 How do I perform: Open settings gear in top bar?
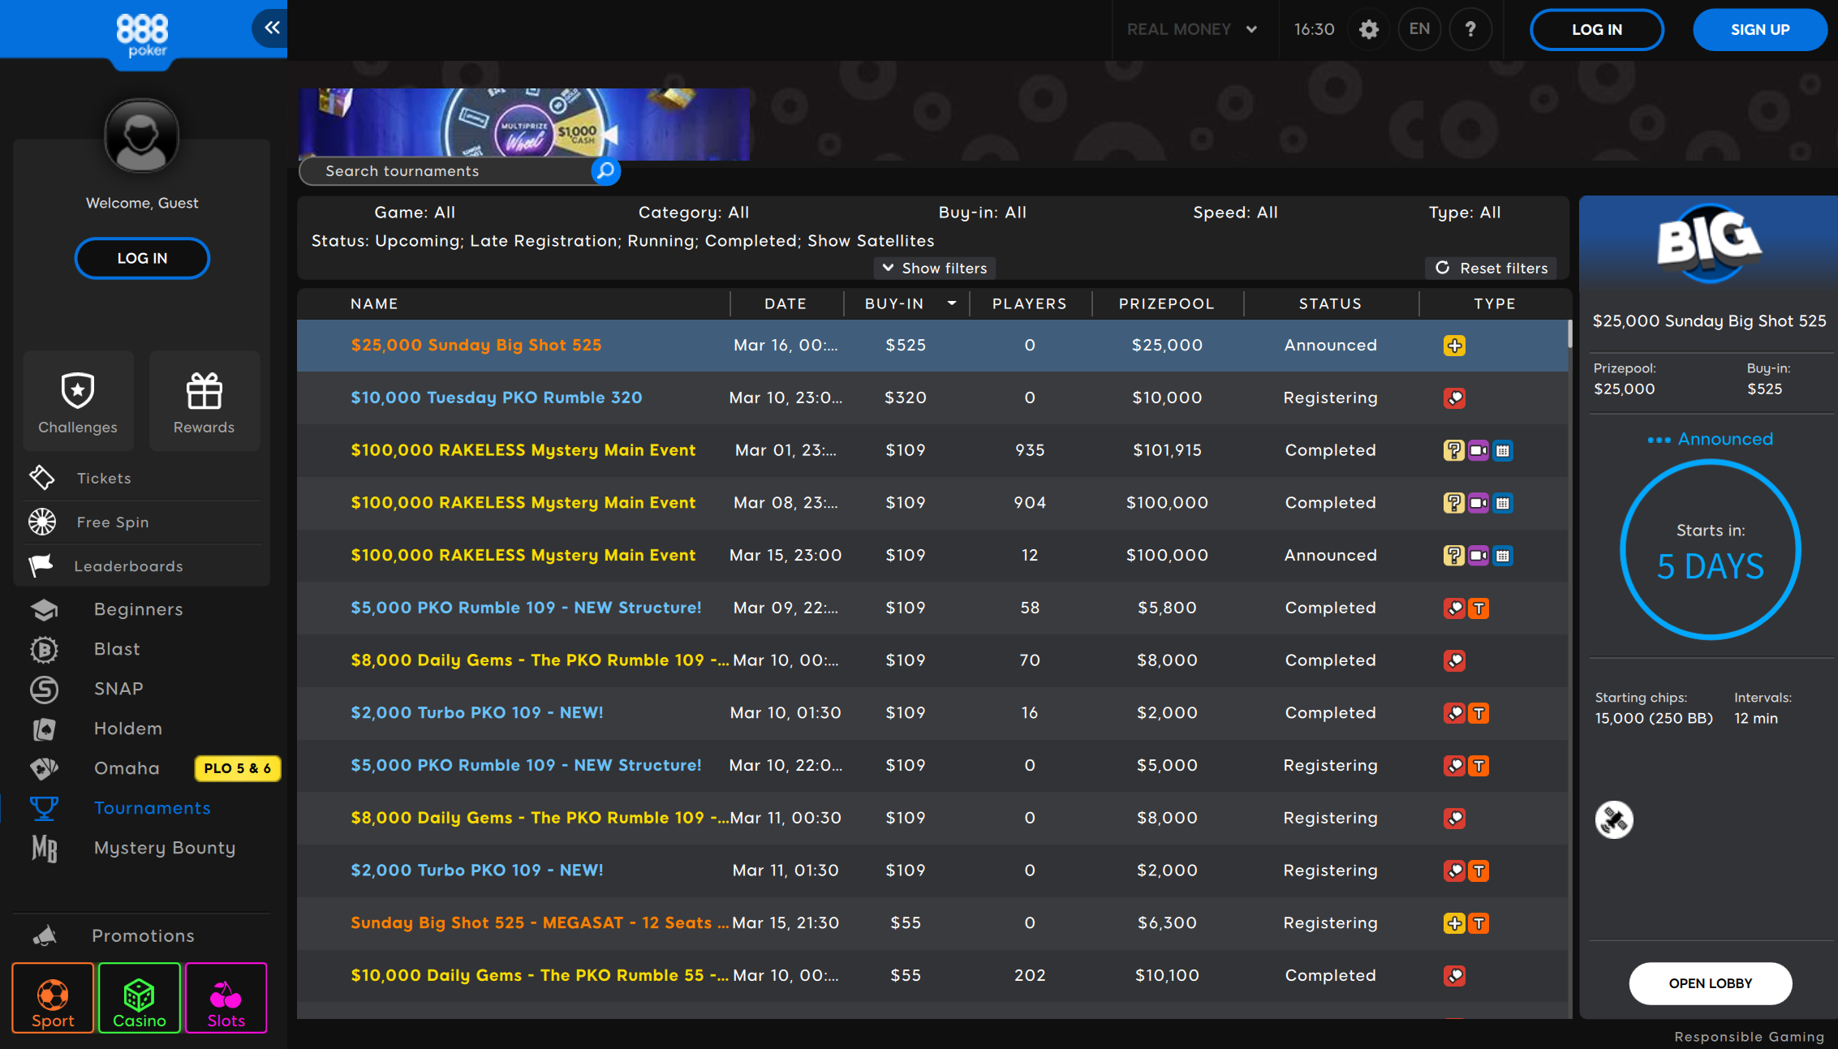click(x=1369, y=30)
